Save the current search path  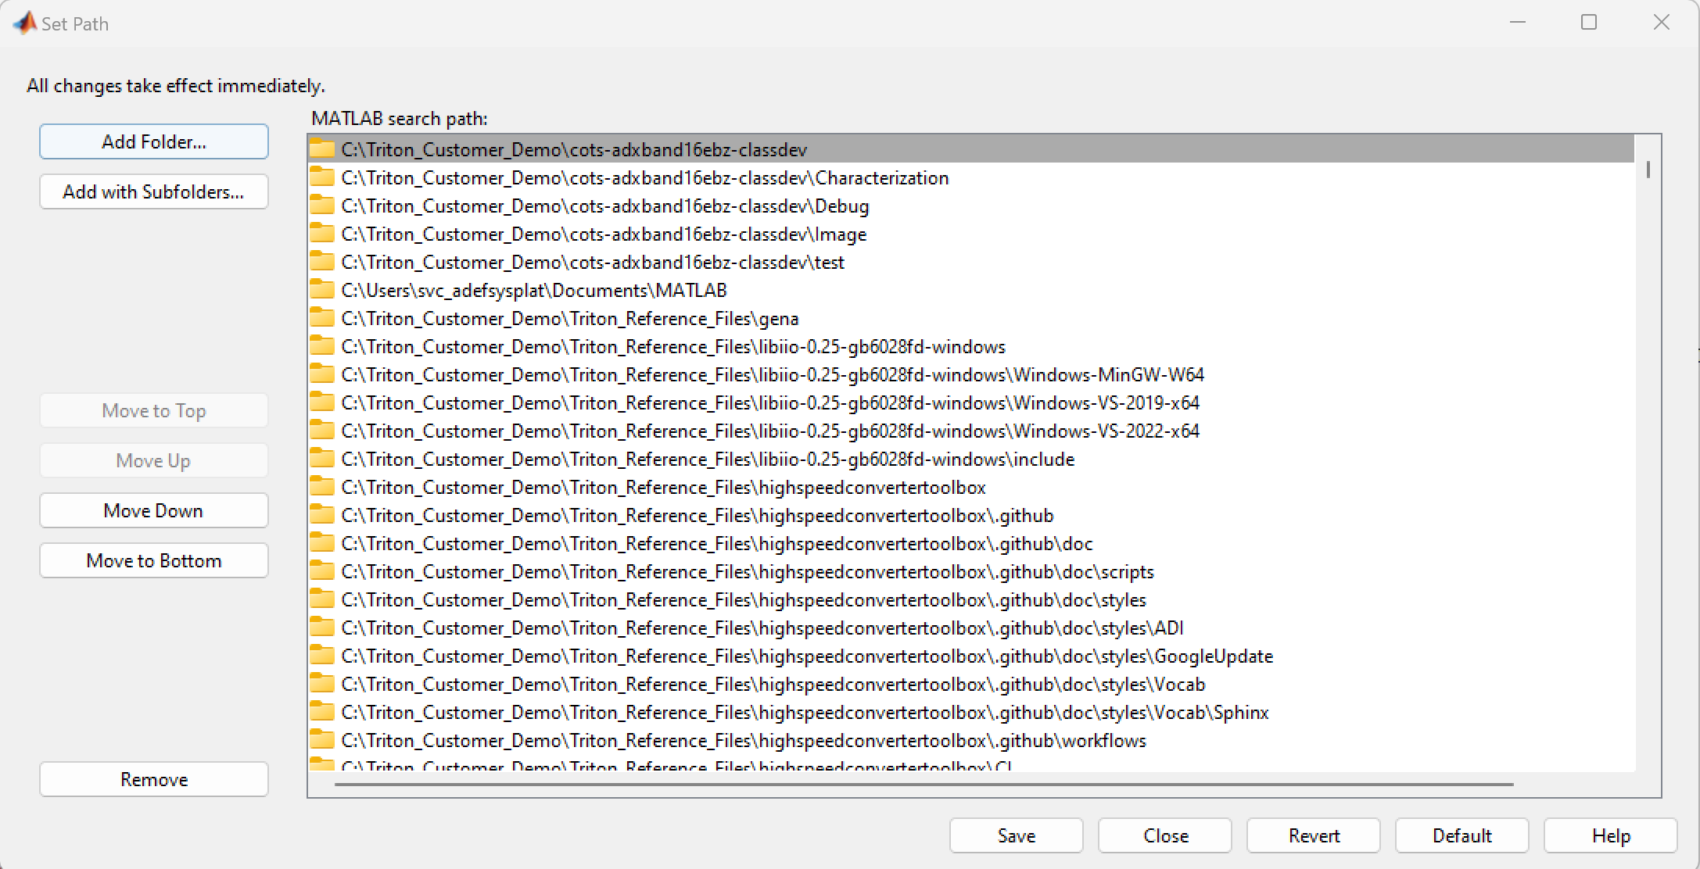(1017, 835)
